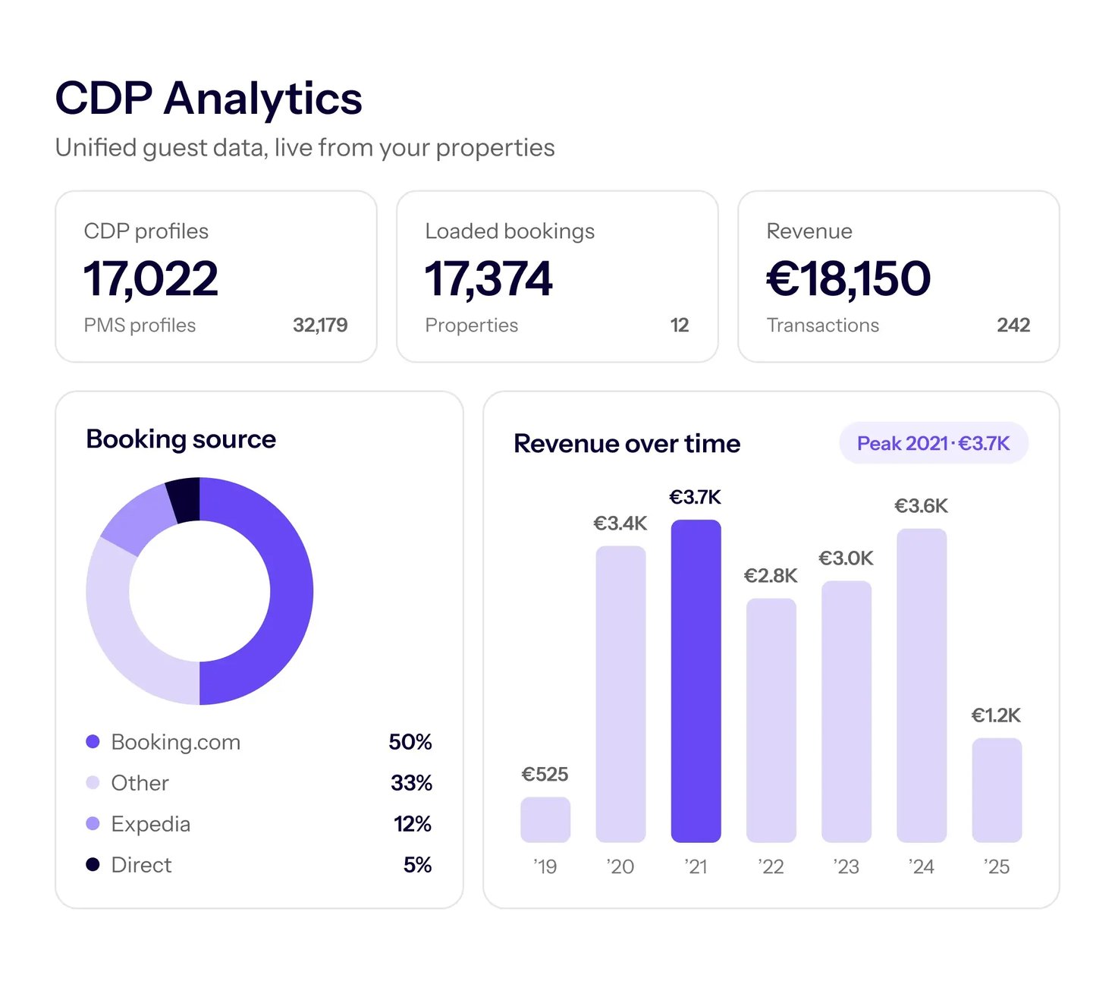Click the '19 axis label
1115x981 pixels.
point(545,866)
